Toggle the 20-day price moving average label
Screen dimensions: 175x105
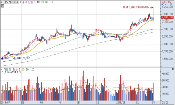pos(42,2)
